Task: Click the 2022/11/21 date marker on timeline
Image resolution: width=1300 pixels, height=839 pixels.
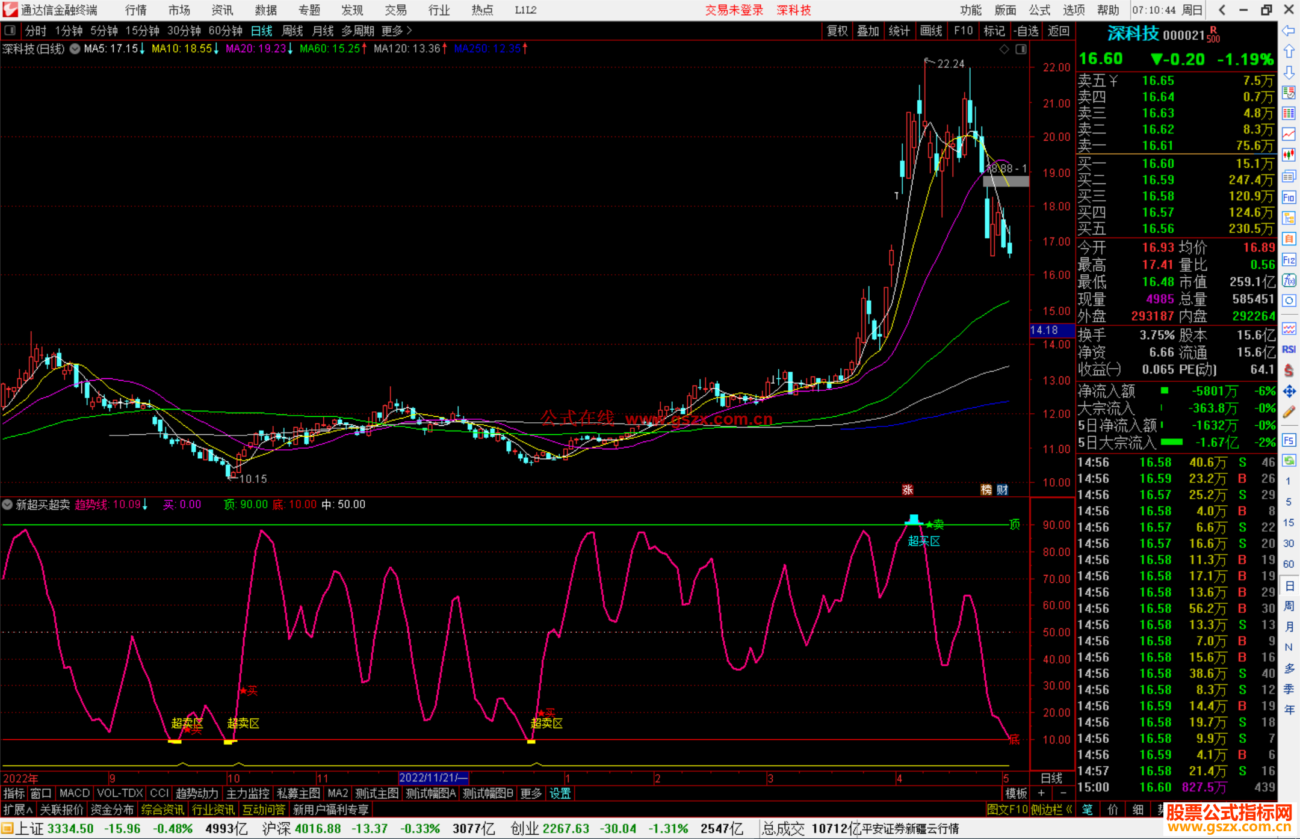Action: click(x=433, y=778)
